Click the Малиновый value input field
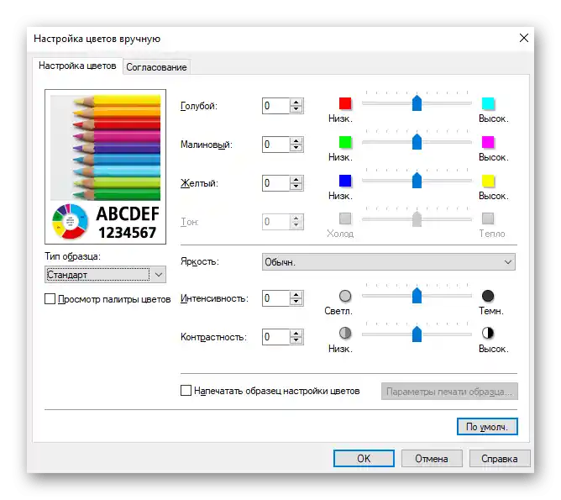This screenshot has height=500, width=561. pos(275,145)
